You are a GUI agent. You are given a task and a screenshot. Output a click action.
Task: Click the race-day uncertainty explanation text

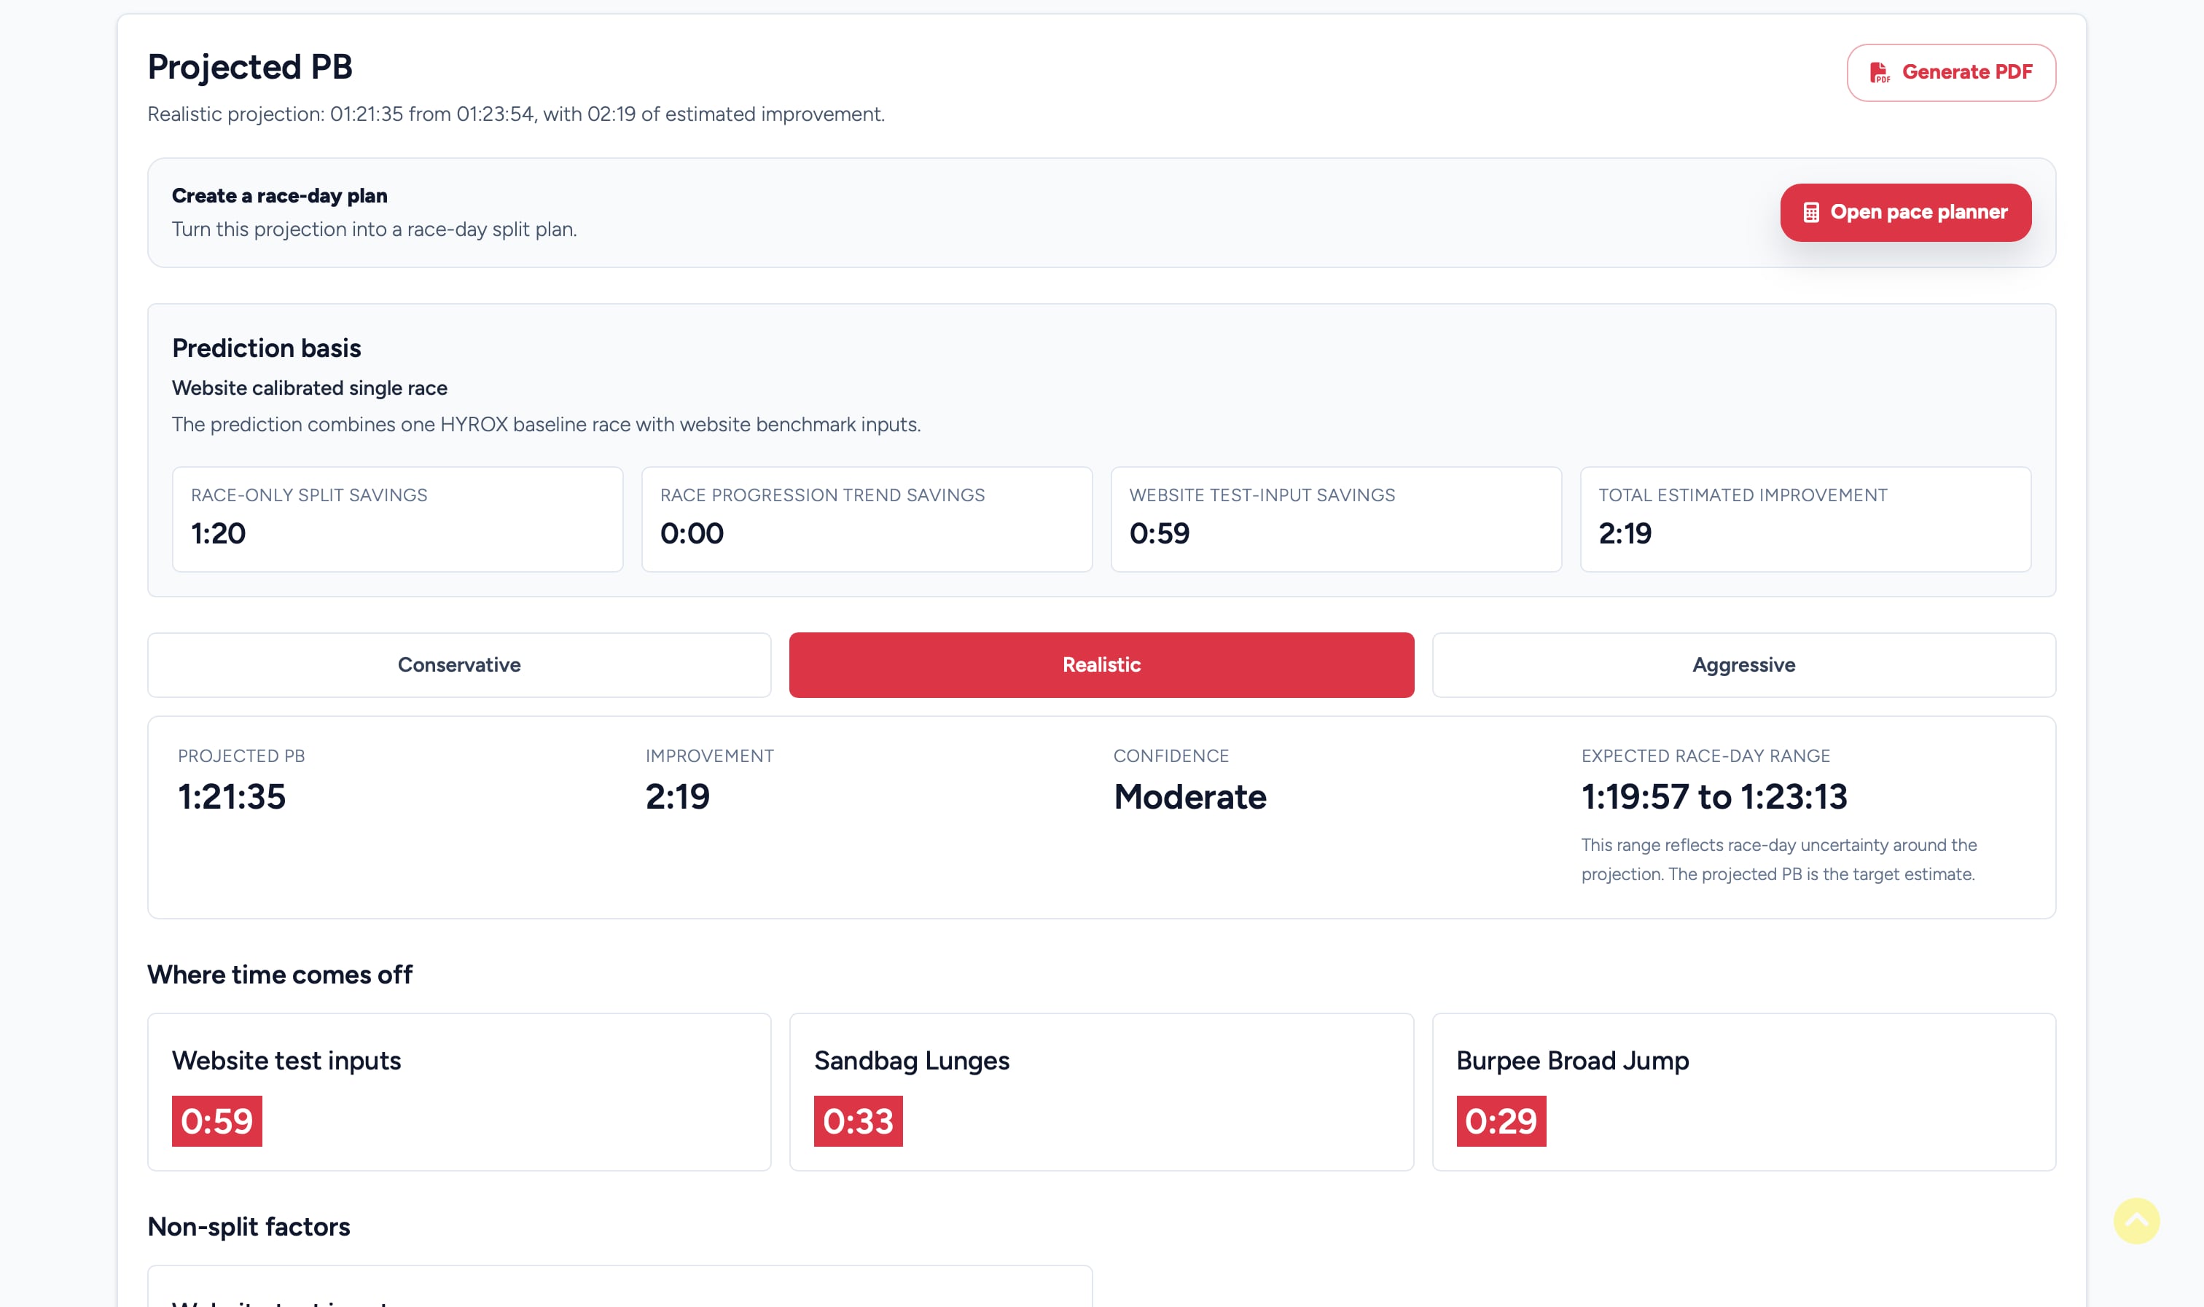pyautogui.click(x=1778, y=860)
